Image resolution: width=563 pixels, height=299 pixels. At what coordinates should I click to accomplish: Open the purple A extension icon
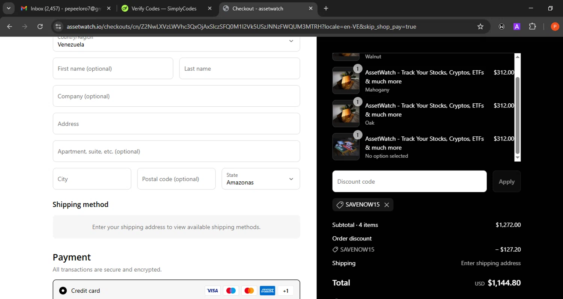click(x=517, y=27)
